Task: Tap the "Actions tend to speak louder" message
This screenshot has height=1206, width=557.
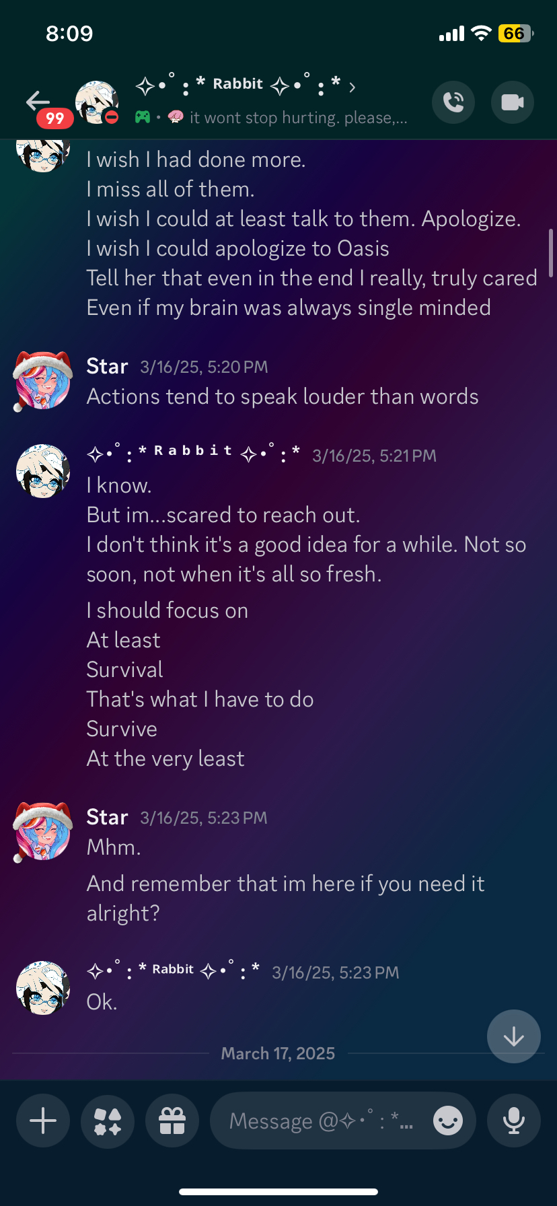Action: click(283, 397)
